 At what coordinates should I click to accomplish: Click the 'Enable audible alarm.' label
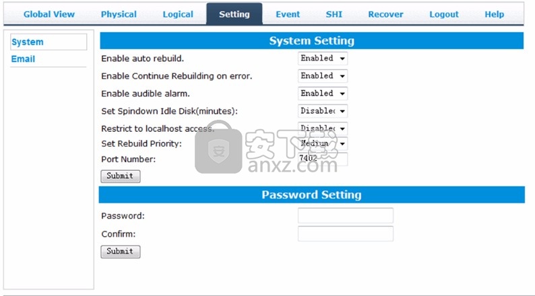[146, 94]
